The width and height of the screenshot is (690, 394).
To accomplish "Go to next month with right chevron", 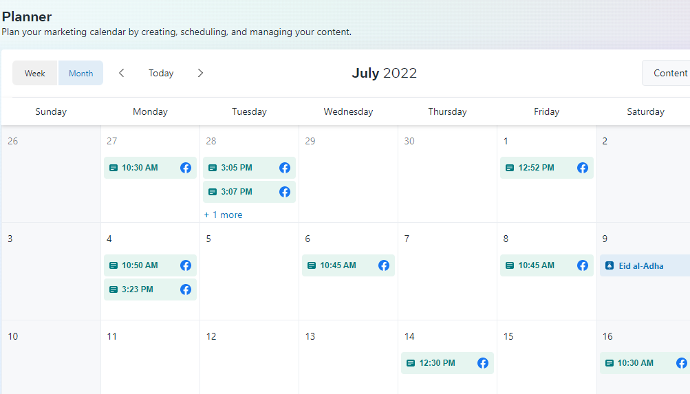I will click(200, 73).
